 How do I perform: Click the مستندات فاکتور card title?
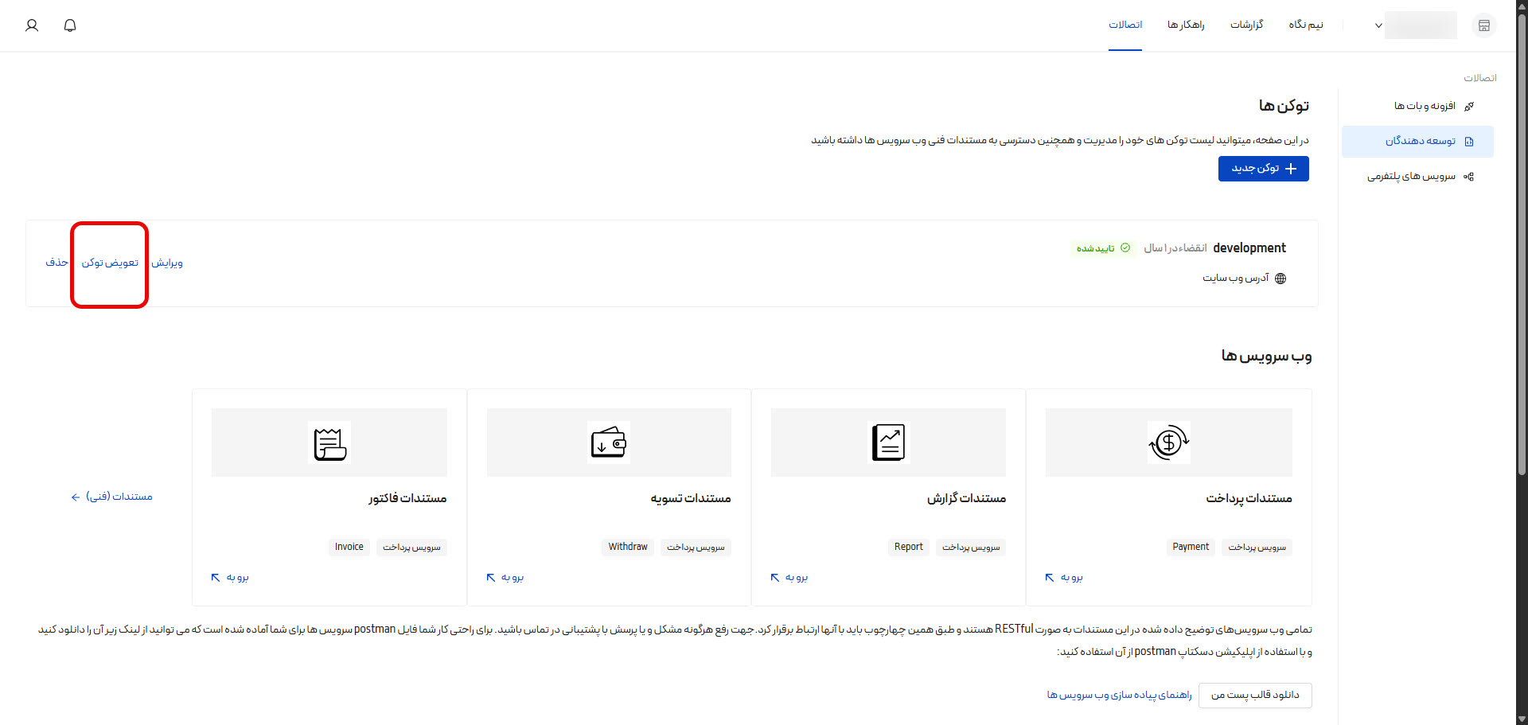point(407,498)
